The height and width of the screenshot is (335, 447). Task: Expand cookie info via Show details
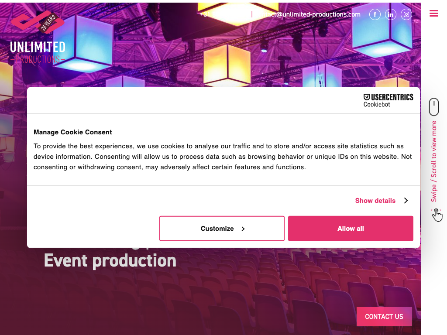pos(375,201)
